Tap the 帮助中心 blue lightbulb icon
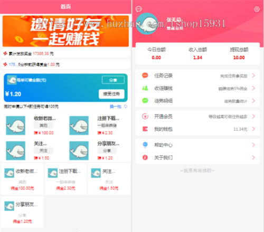This screenshot has height=232, width=264. pos(145,145)
